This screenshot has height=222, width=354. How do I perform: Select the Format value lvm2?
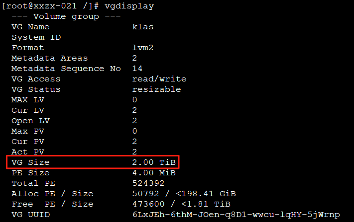coord(143,48)
